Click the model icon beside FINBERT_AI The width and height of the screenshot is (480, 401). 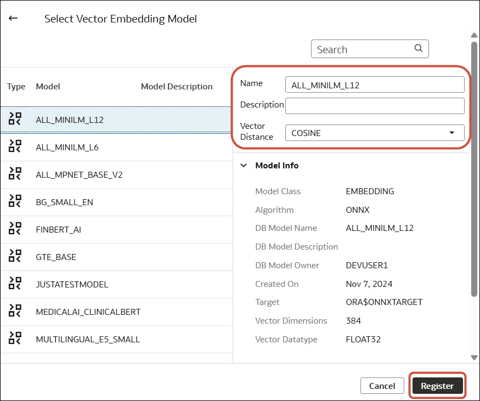click(x=15, y=229)
